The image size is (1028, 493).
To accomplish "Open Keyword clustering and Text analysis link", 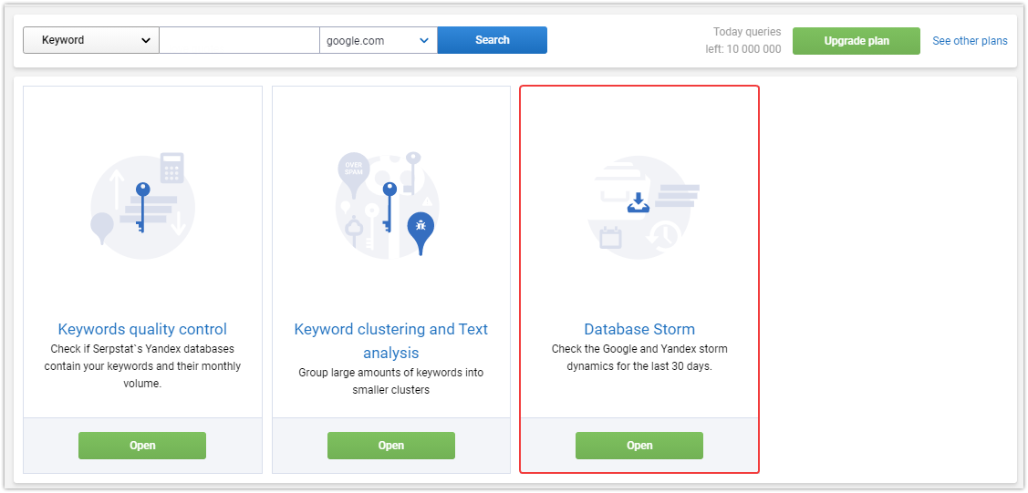I will pos(390,341).
